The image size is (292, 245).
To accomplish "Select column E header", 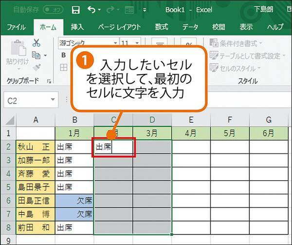I will 191,120.
